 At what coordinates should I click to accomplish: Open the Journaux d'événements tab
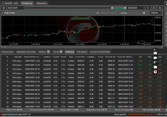100,52
